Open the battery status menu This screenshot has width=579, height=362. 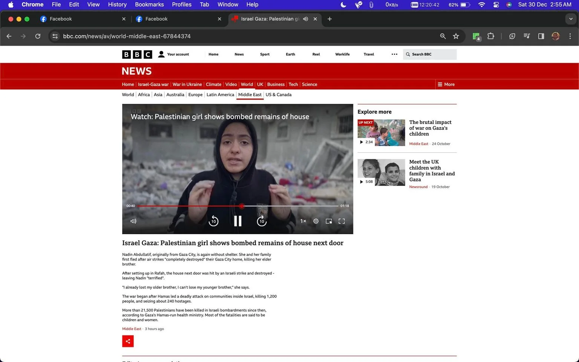pos(466,5)
